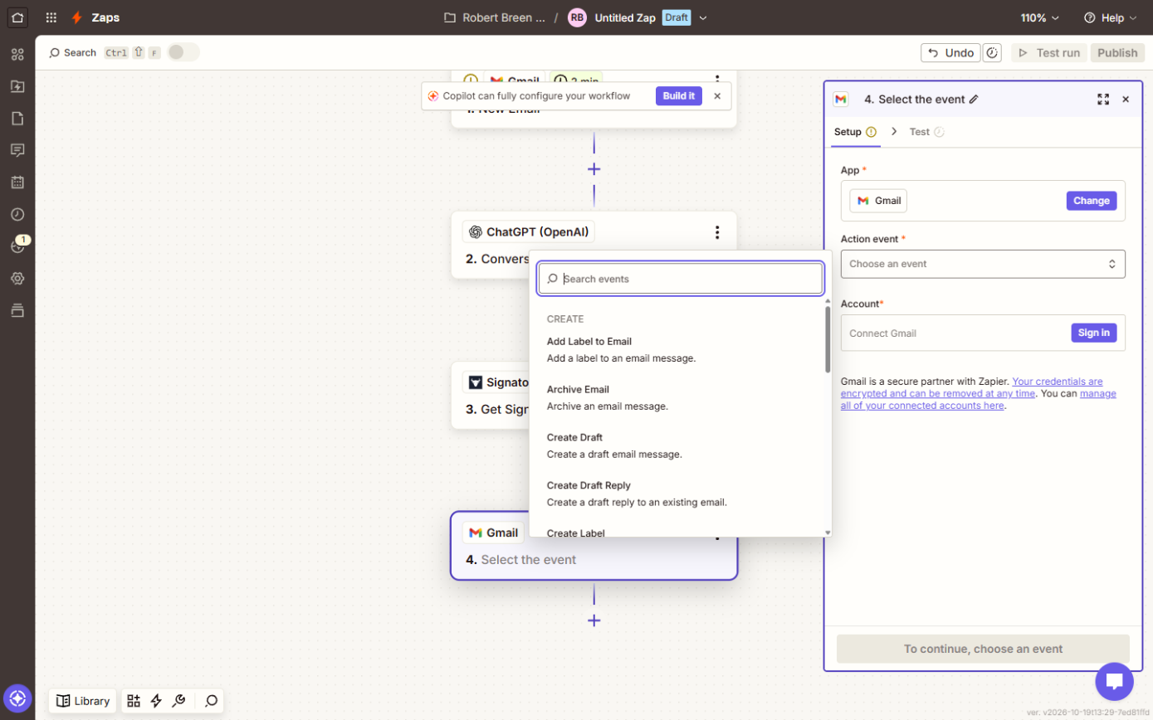Expand the step panel to full screen
Image resolution: width=1153 pixels, height=720 pixels.
coord(1103,100)
